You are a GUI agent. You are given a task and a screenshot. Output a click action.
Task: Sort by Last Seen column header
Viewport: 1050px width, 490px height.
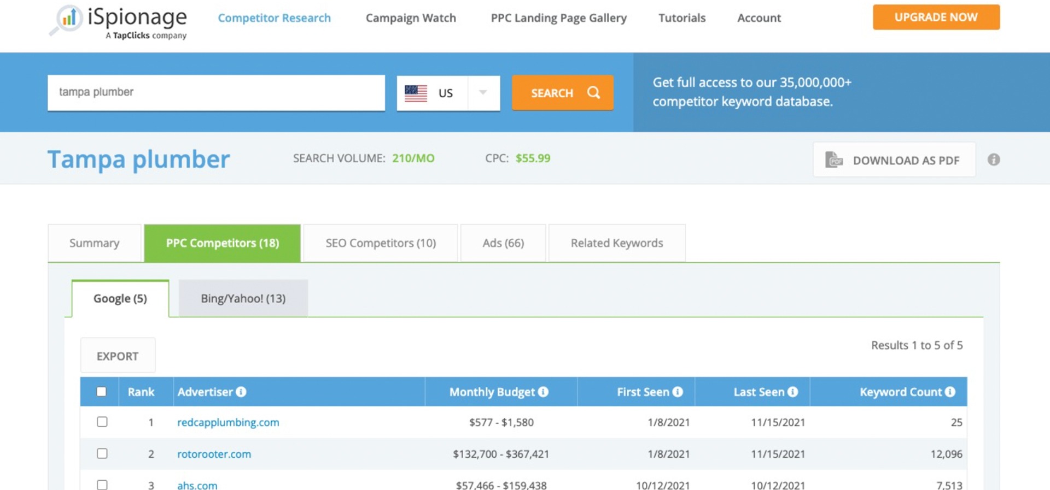[759, 392]
